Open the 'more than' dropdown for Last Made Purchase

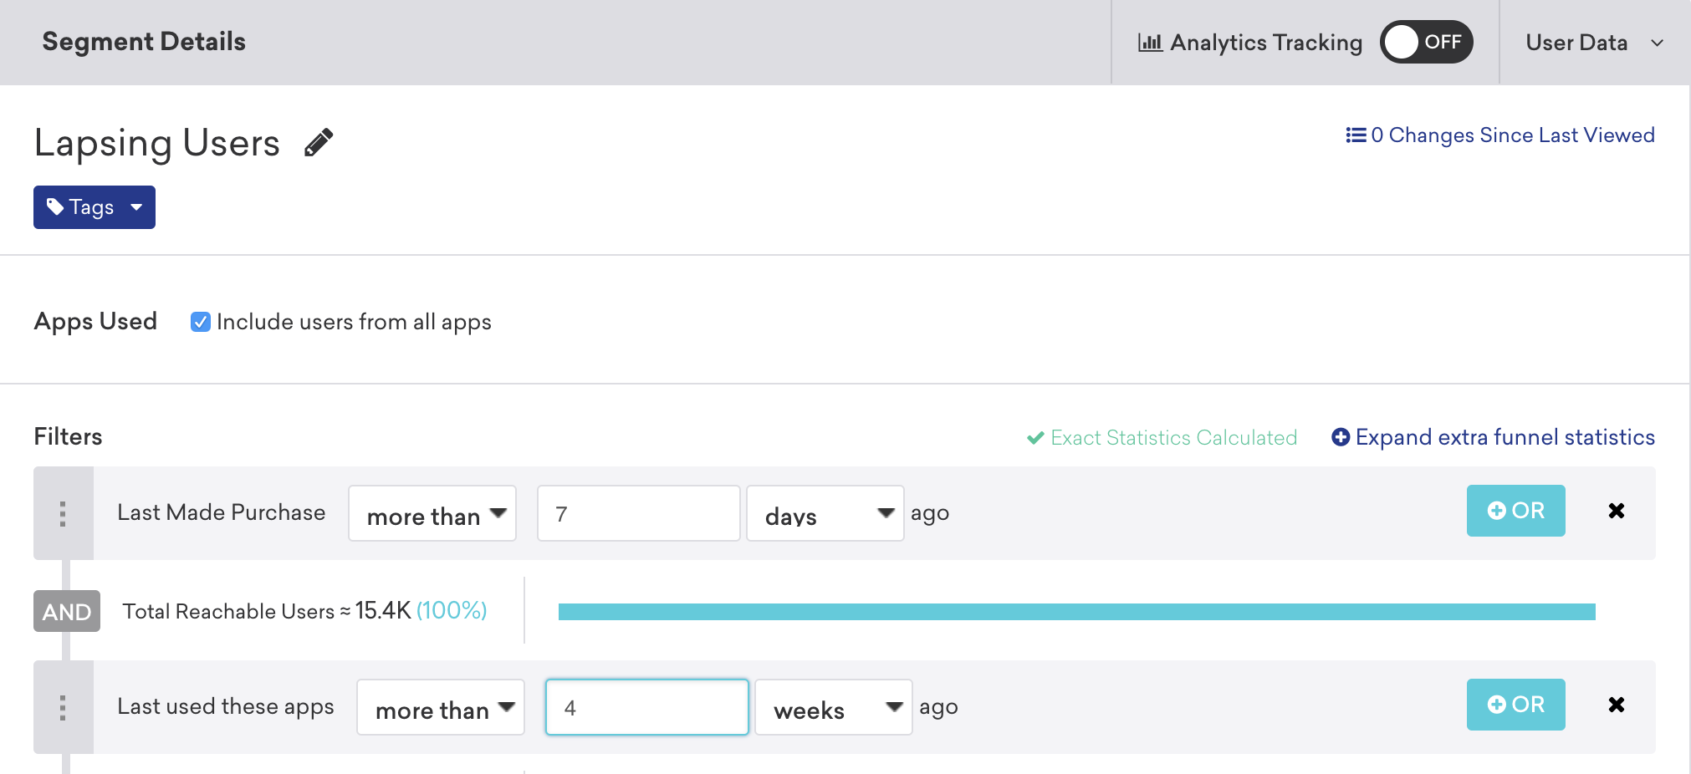pyautogui.click(x=432, y=513)
